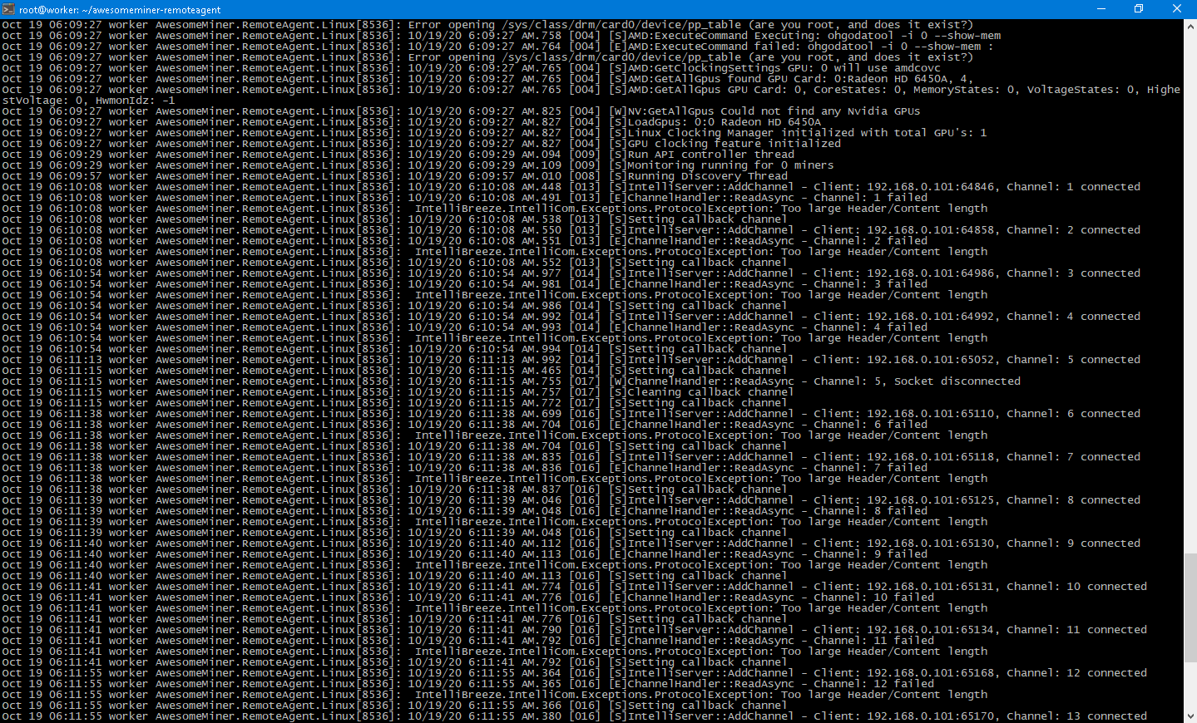Image resolution: width=1197 pixels, height=723 pixels.
Task: Click the 'Channel: 10 connected' text
Action: point(1077,587)
